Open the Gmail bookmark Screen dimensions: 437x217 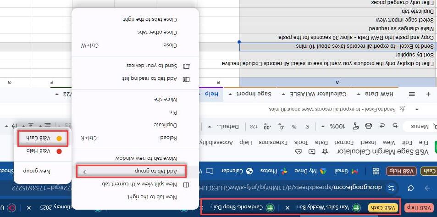[x=347, y=171]
